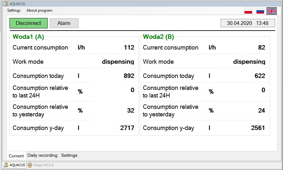283x170 pixels.
Task: Activate the AQUACUS window tab at bottom
Action: [x=15, y=165]
